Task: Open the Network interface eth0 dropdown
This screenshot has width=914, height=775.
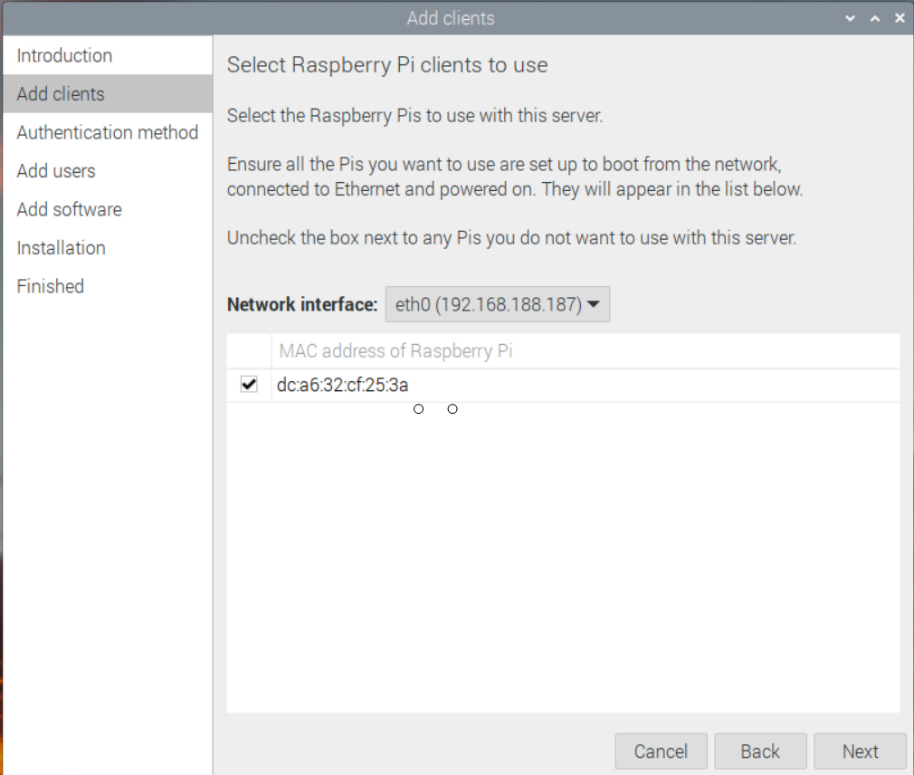Action: [497, 304]
